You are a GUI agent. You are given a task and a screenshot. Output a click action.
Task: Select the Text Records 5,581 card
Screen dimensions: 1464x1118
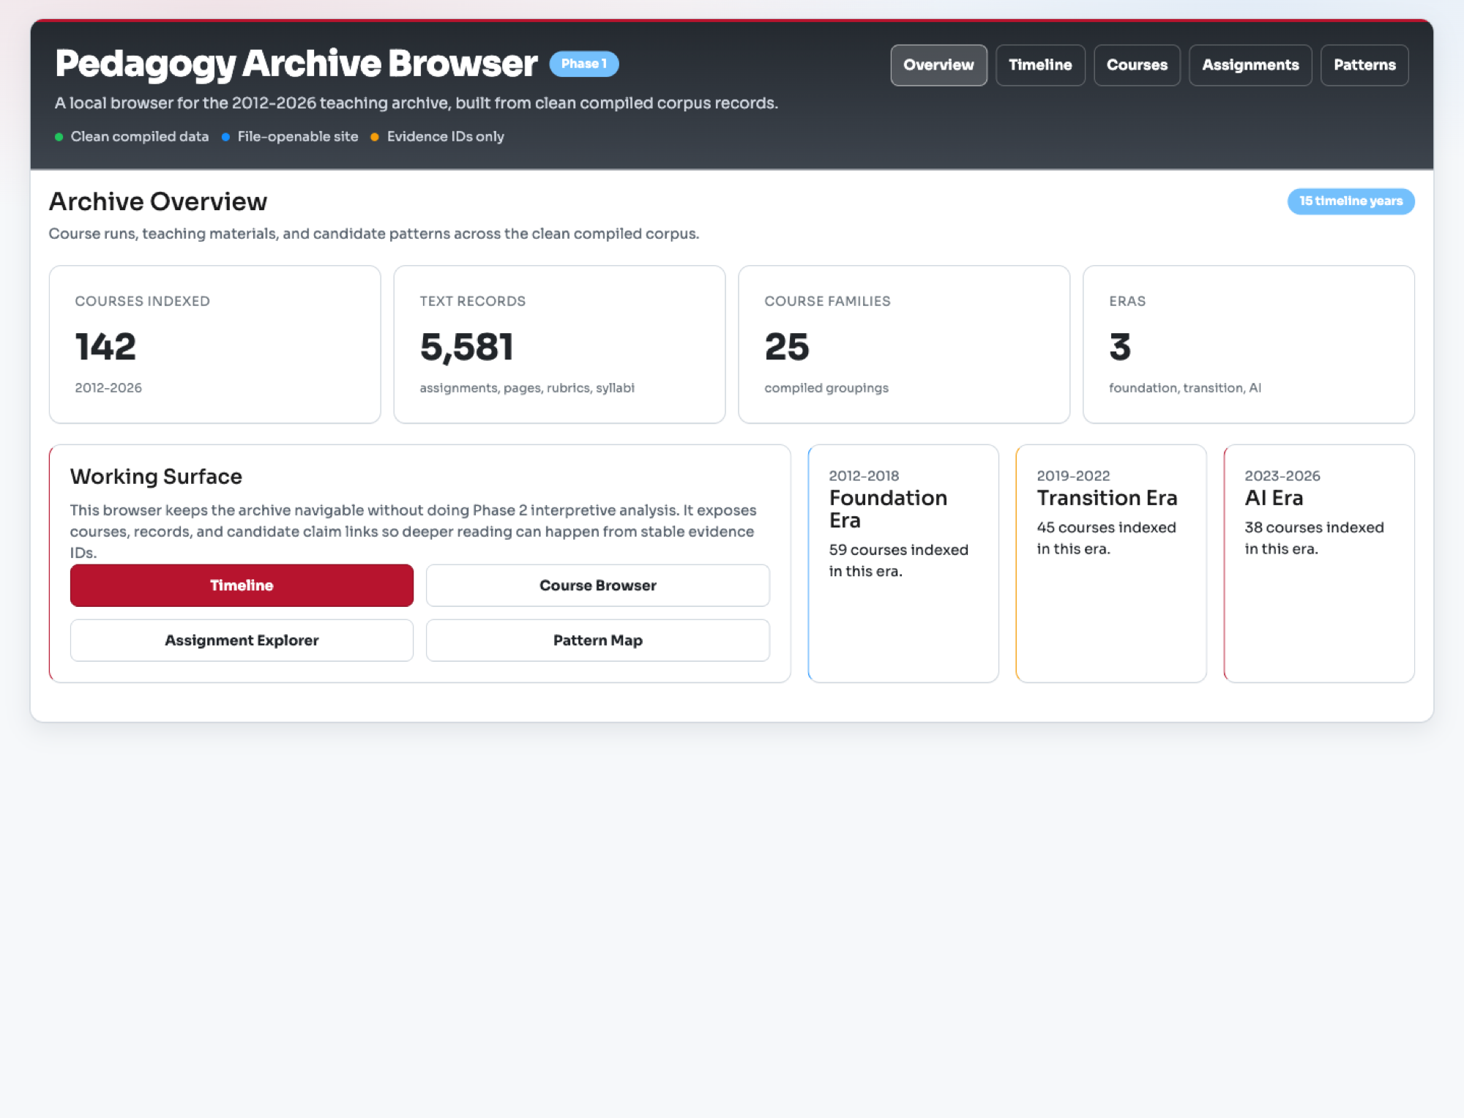tap(559, 344)
